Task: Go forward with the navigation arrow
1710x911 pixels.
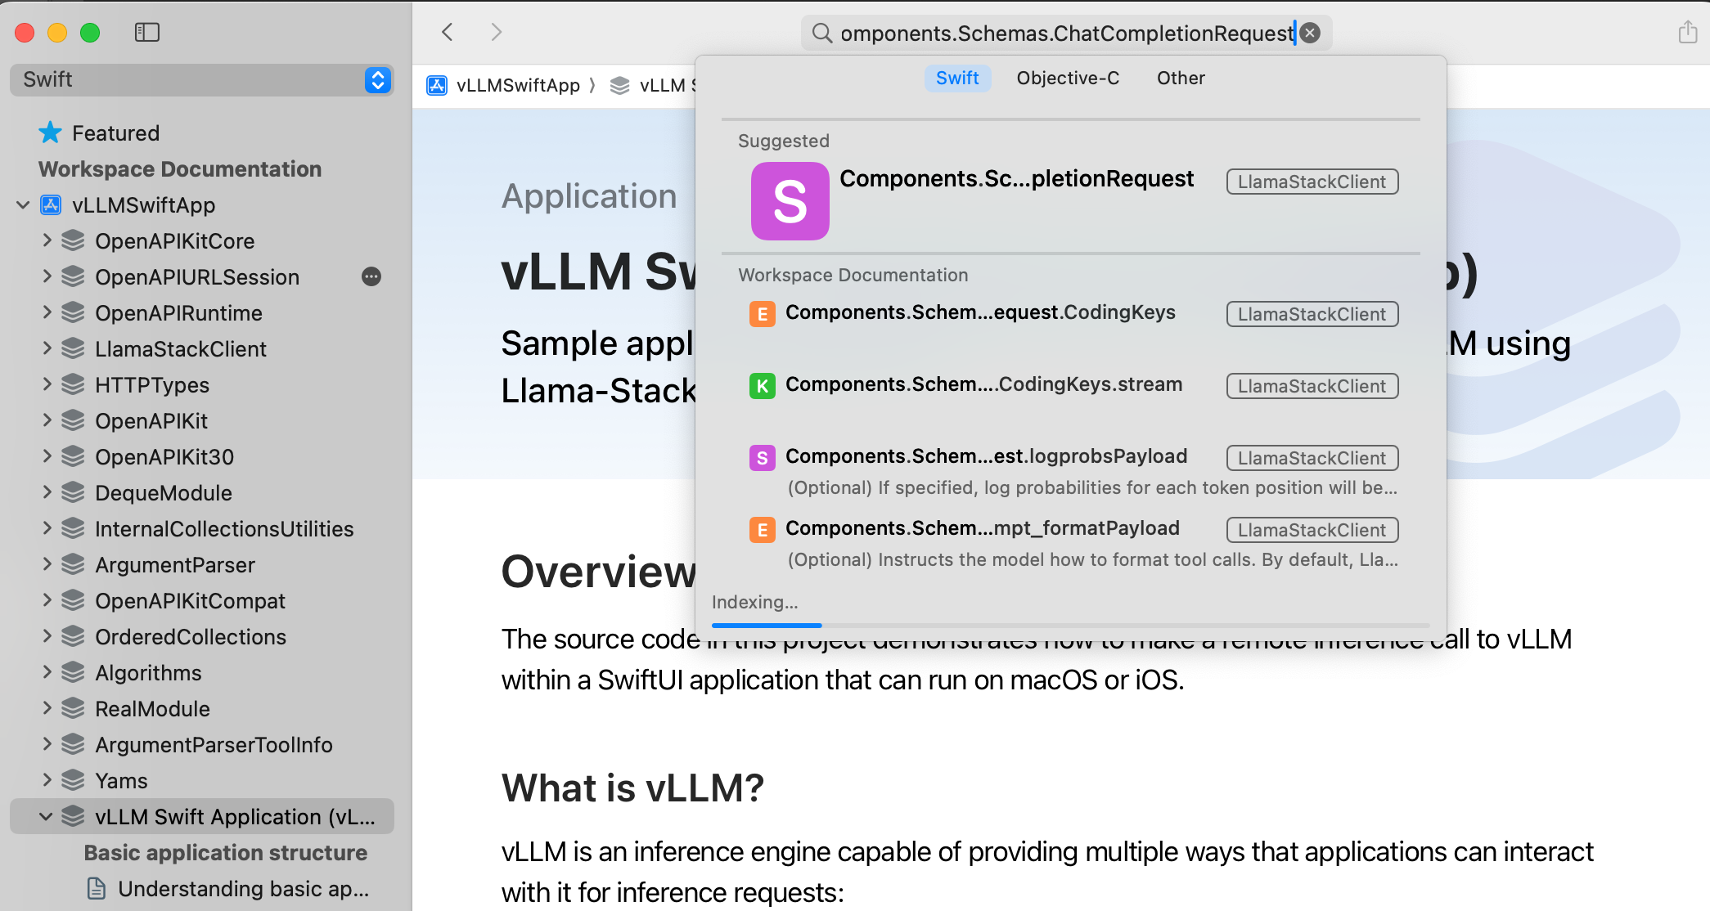Action: (496, 32)
